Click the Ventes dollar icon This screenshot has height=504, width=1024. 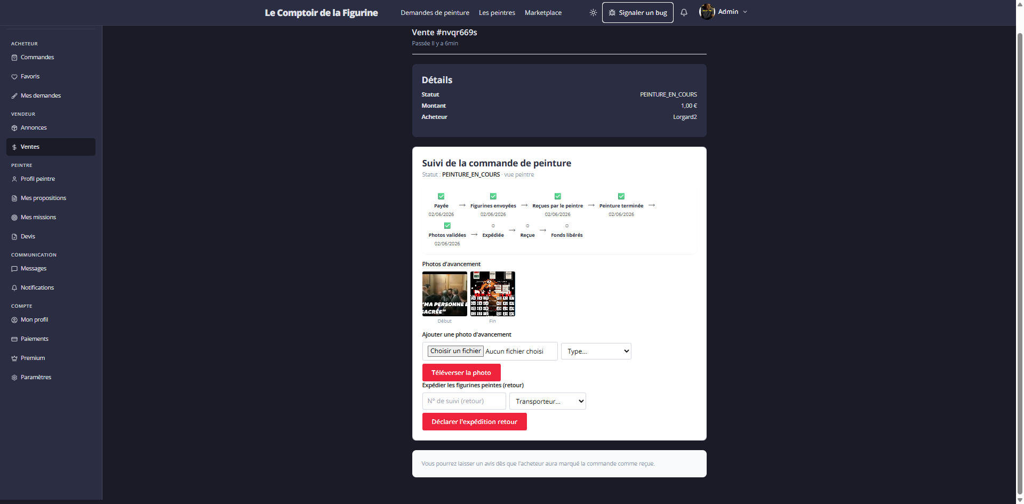[x=14, y=147]
